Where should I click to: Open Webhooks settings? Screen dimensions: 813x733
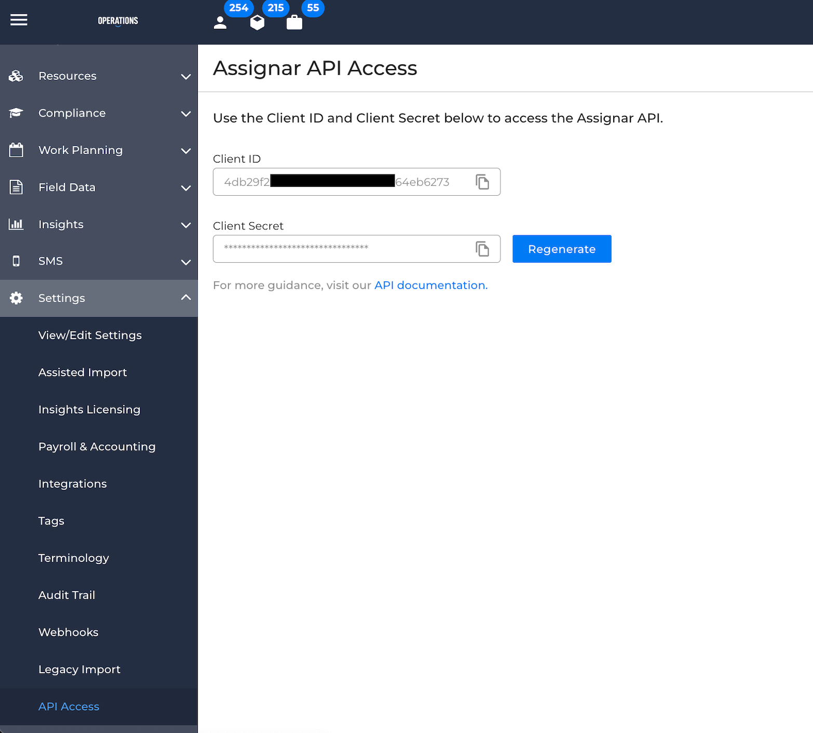tap(69, 632)
